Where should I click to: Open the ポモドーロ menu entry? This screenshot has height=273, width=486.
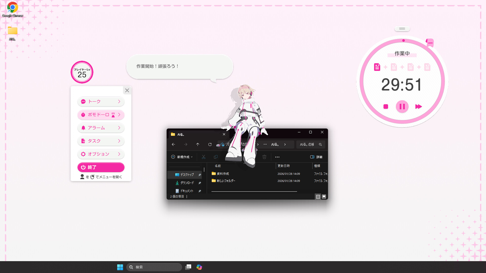[x=101, y=115]
